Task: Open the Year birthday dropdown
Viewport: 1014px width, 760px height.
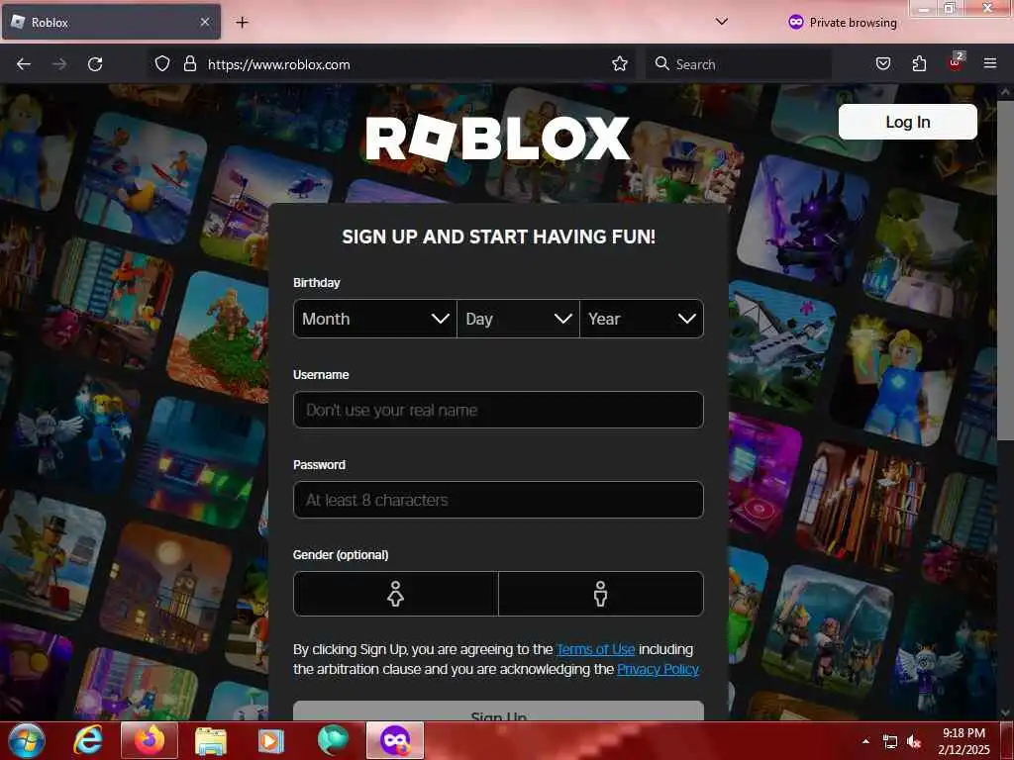Action: pos(642,319)
